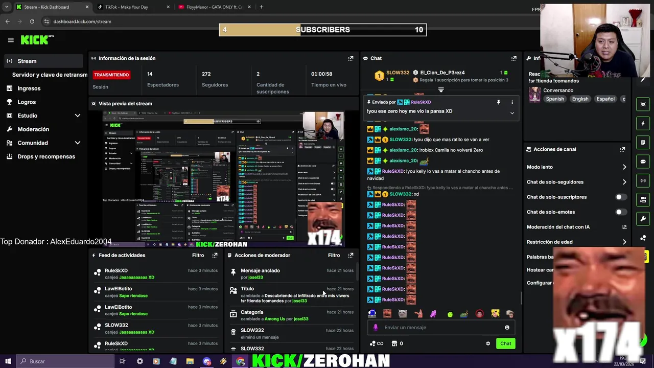Open Discord from the taskbar
The width and height of the screenshot is (654, 368).
206,361
